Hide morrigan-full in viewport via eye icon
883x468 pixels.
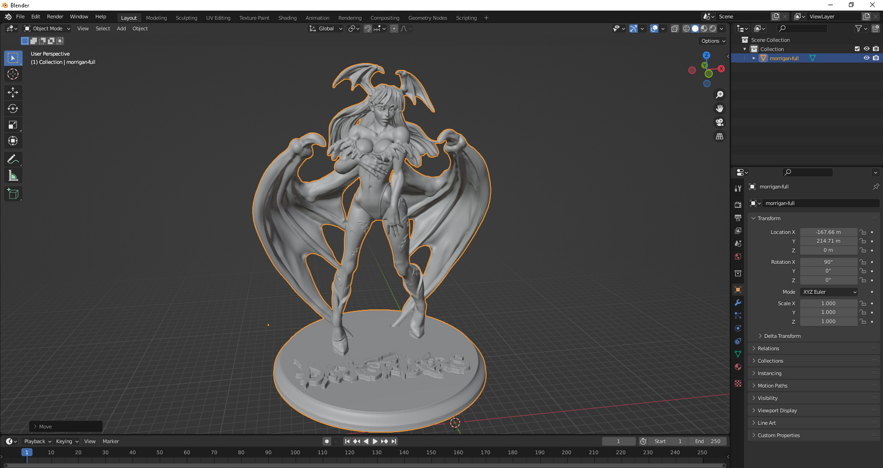tap(867, 58)
